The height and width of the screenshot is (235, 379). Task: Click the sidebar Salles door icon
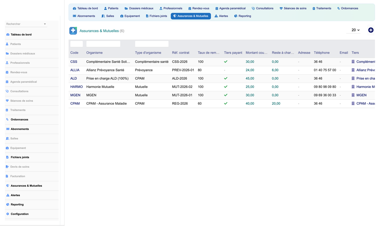point(7,139)
